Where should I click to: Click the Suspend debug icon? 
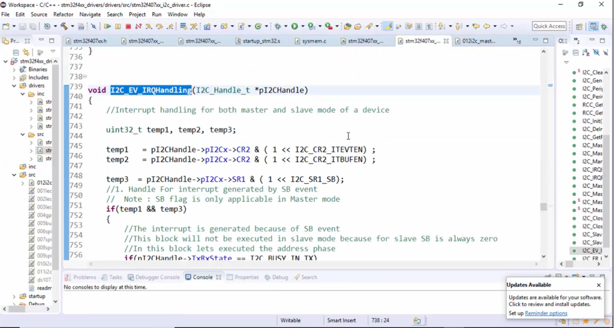pyautogui.click(x=118, y=26)
